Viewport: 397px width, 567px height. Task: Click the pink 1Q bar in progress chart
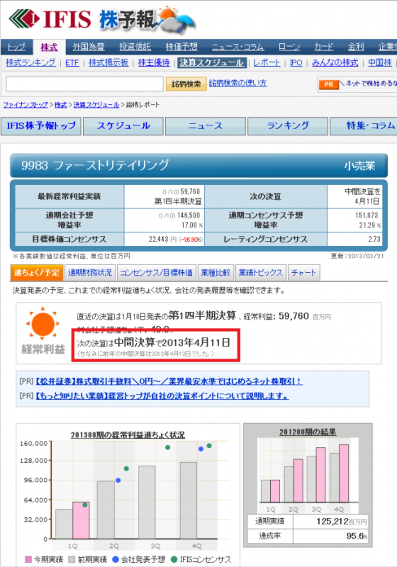point(81,520)
